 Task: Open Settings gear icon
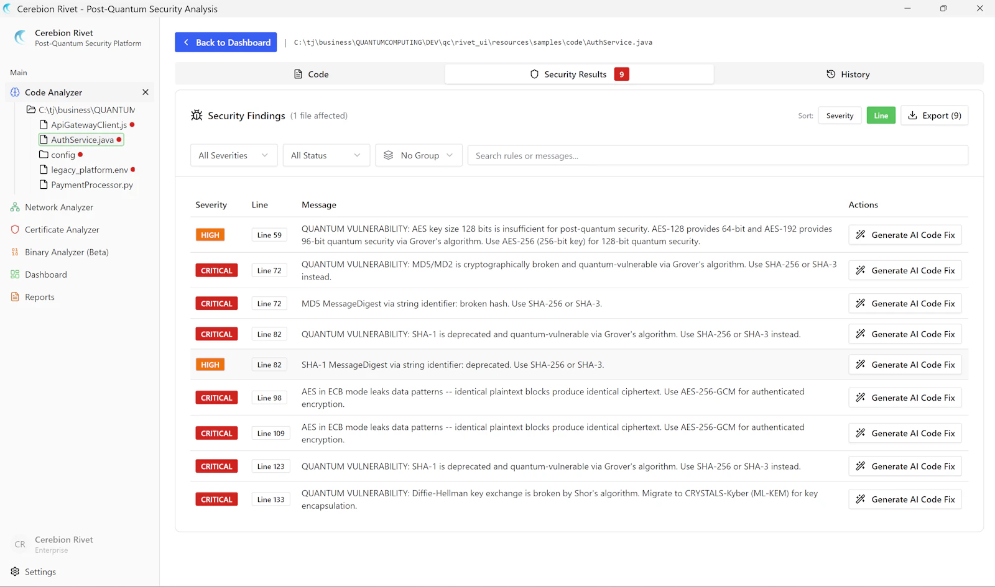[x=15, y=571]
